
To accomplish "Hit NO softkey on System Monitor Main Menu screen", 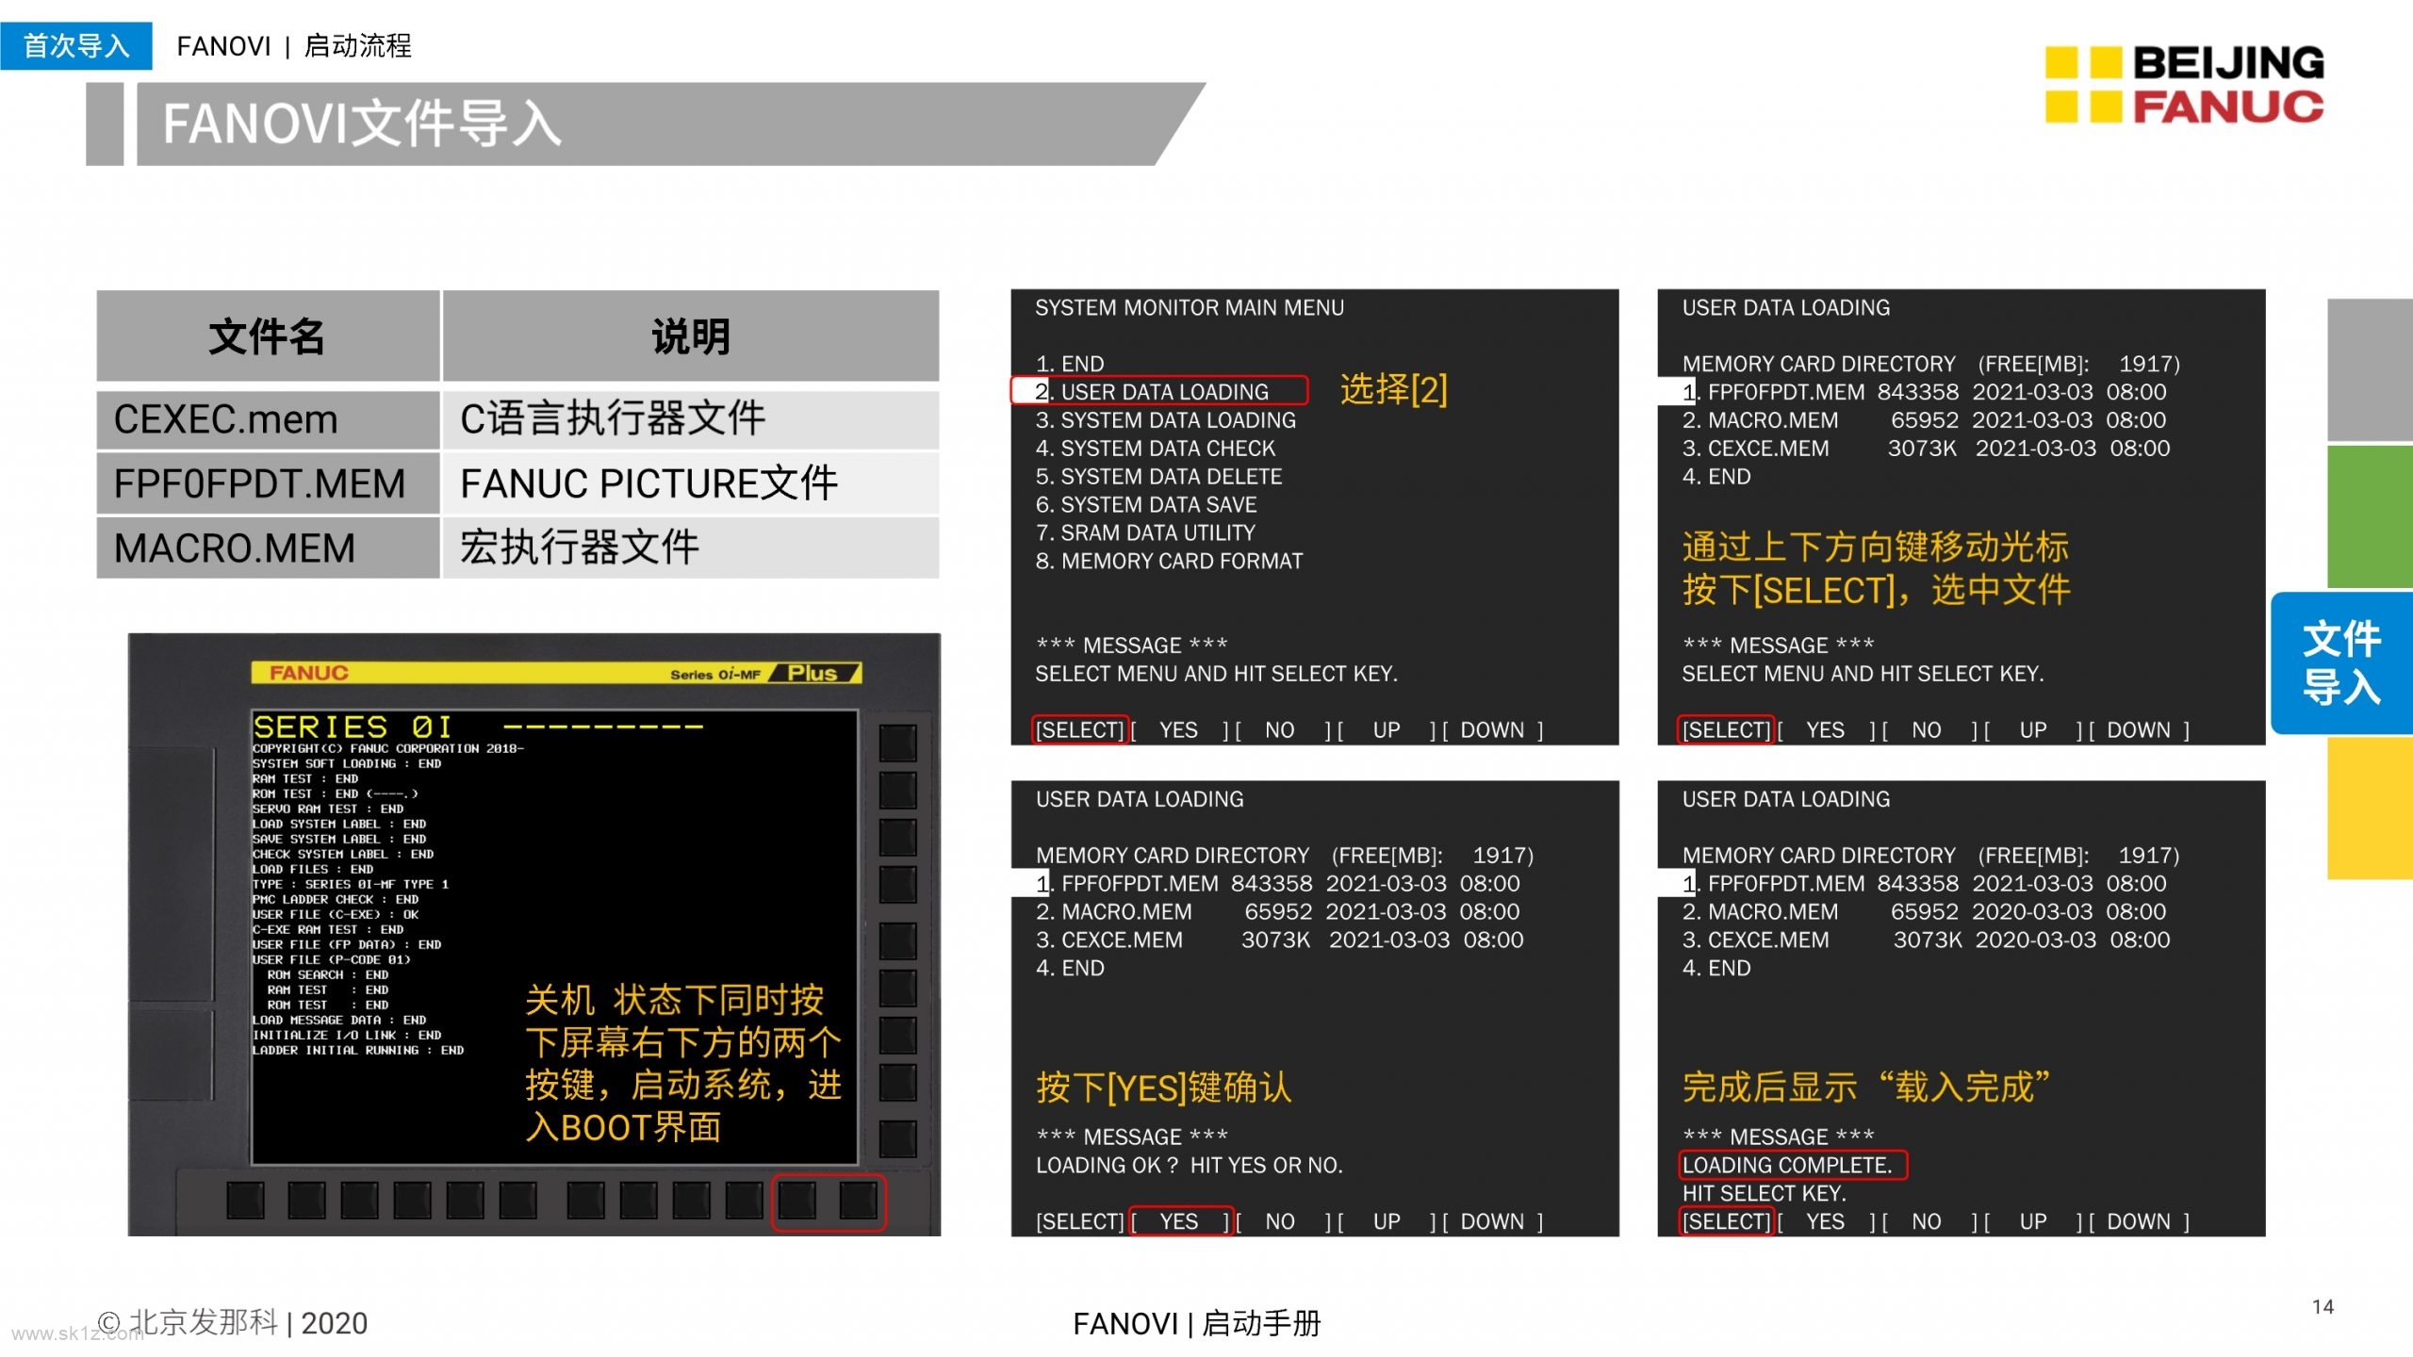I will coord(1279,730).
